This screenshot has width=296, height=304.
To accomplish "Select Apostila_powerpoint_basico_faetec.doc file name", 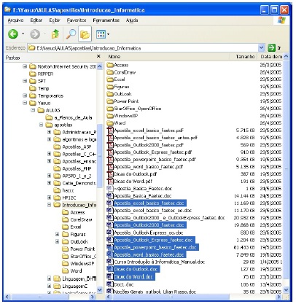I will 155,247.
